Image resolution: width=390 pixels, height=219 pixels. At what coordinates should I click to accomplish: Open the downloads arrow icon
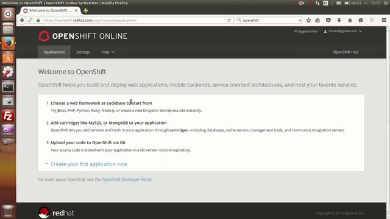339,20
